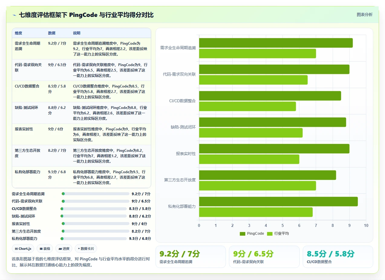This screenshot has width=385, height=280.
Task: Click the 行业平均 bar for CI/CD数据整合
Action: [247, 106]
